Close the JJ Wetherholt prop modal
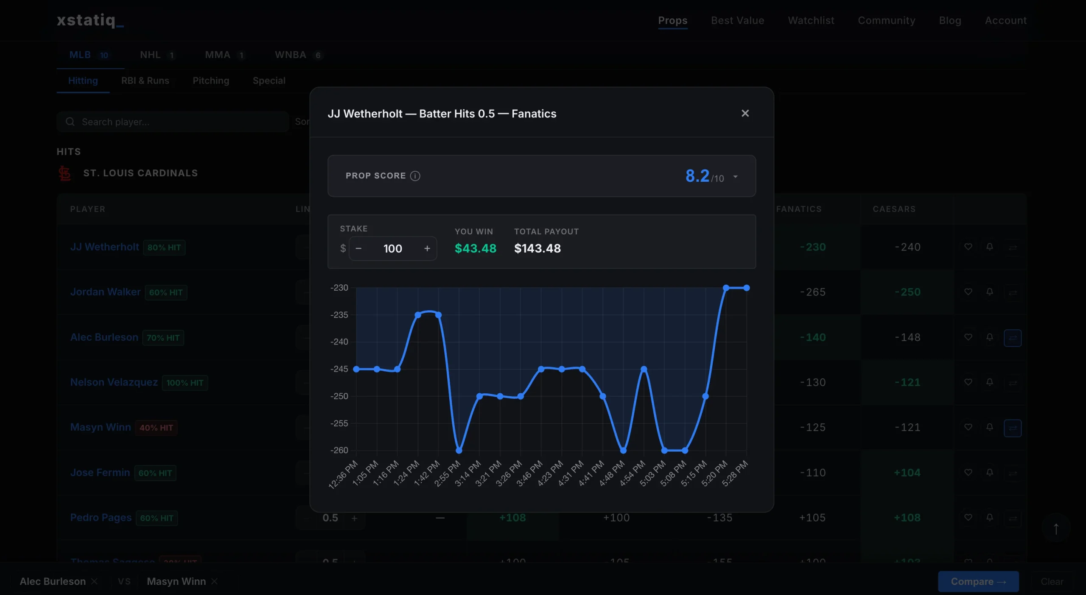 745,113
